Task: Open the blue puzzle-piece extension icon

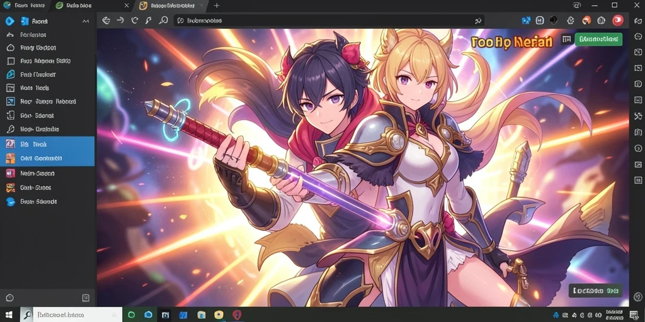Action: pyautogui.click(x=526, y=20)
